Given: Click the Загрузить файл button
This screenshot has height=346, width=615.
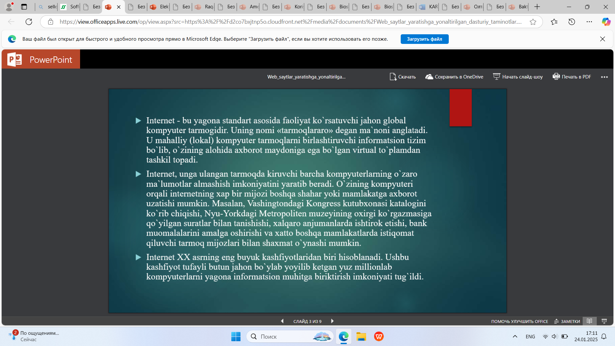Looking at the screenshot, I should pos(424,39).
